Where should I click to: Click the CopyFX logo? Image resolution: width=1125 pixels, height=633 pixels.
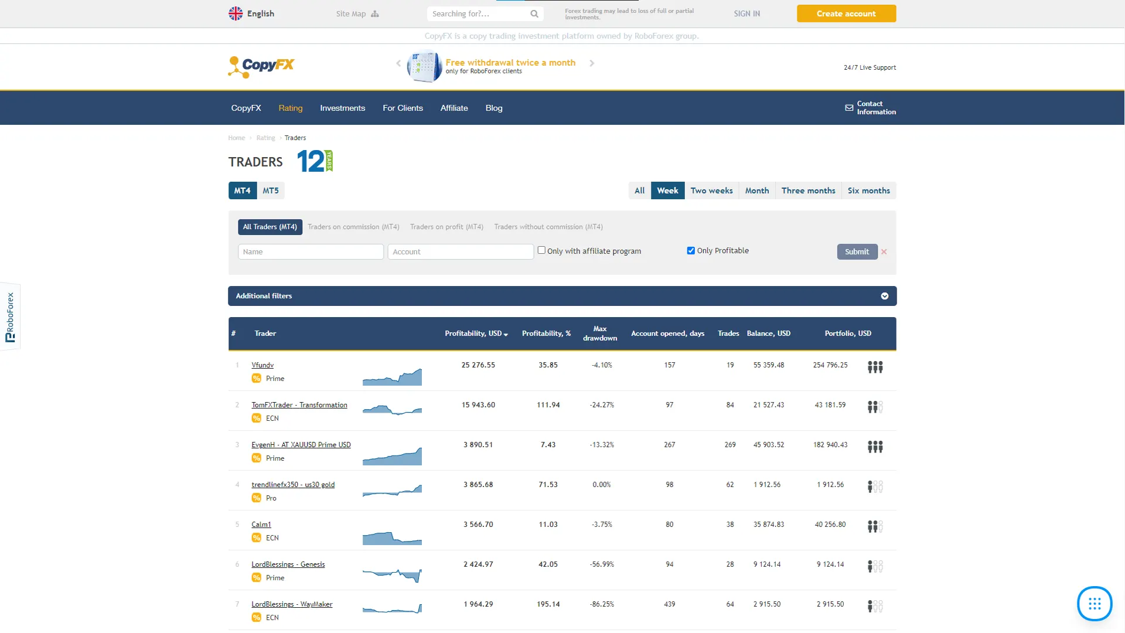261,67
